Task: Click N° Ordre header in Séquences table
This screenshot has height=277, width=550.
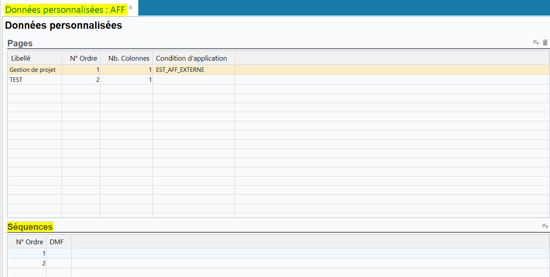Action: (29, 242)
